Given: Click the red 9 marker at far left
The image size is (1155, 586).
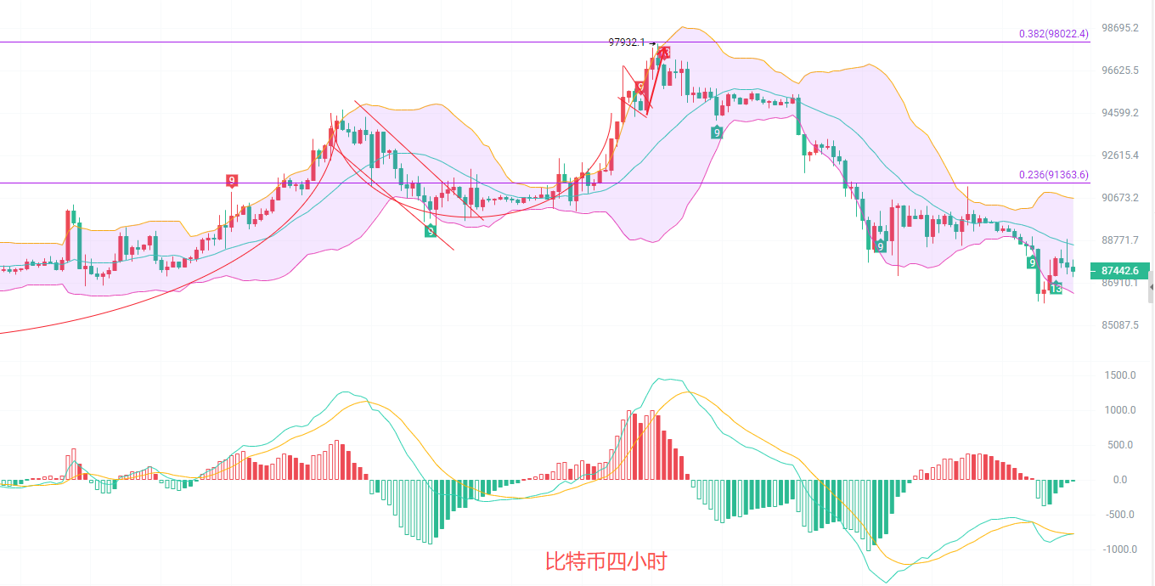Looking at the screenshot, I should [232, 180].
